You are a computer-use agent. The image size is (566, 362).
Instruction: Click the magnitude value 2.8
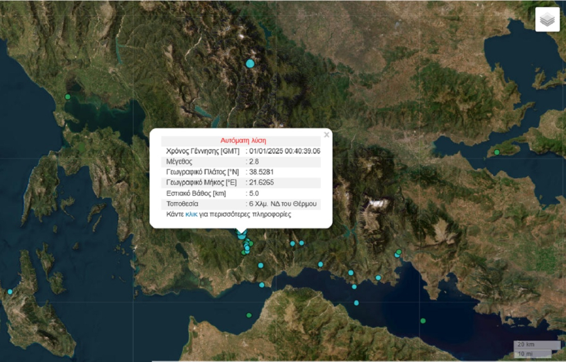254,162
